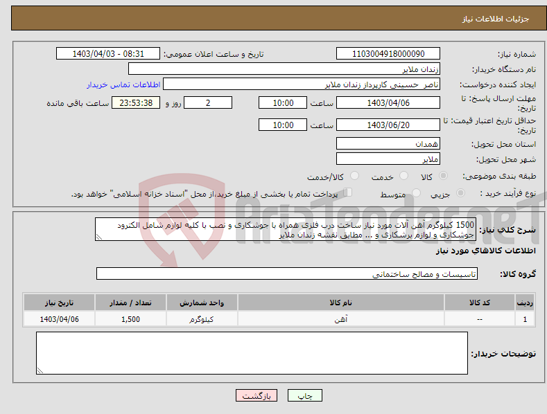Viewport: 547px width, 414px height.
Task: Click the remaining days field showing 2
Action: click(208, 102)
